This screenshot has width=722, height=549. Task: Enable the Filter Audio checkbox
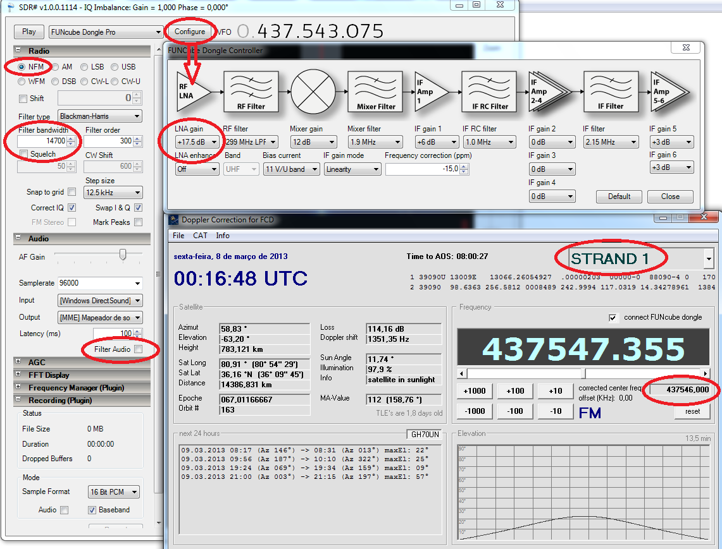138,349
